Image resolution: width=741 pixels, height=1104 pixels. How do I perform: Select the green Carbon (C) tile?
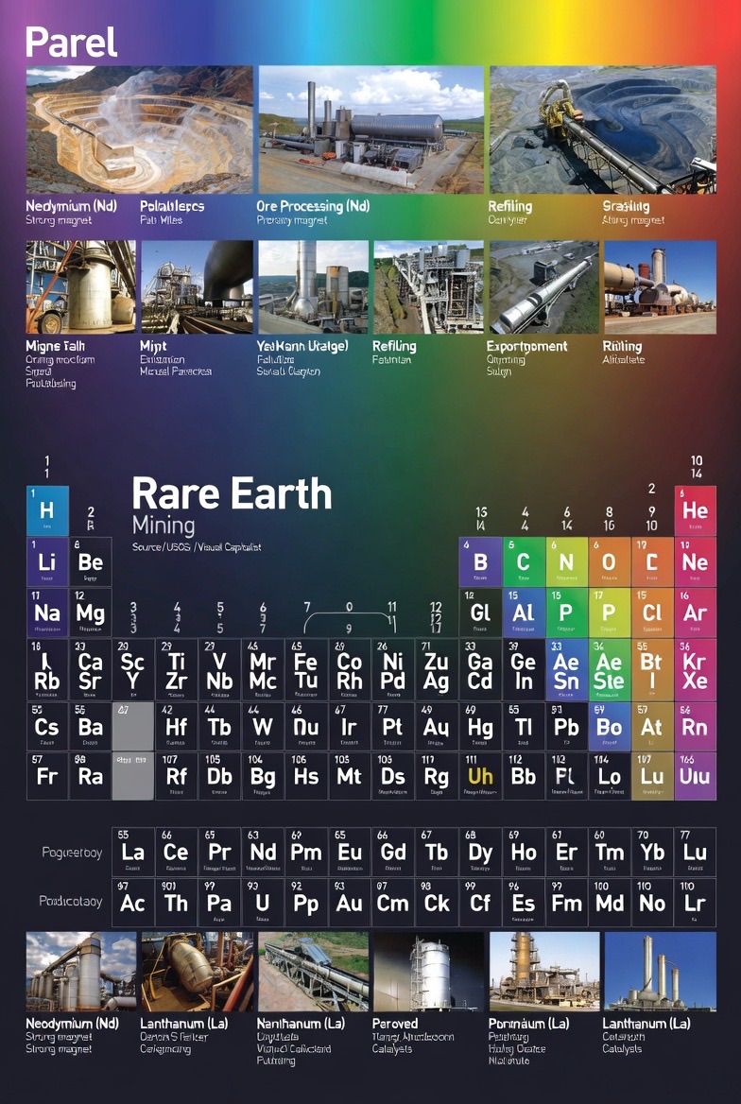(x=524, y=561)
